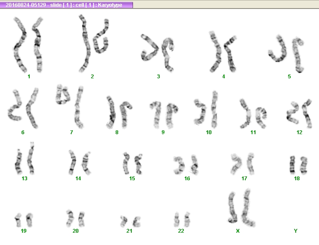Click the chromosome 15 pair
319x245 pixels.
point(133,163)
